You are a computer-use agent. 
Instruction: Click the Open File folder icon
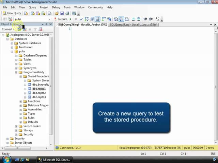(57, 13)
